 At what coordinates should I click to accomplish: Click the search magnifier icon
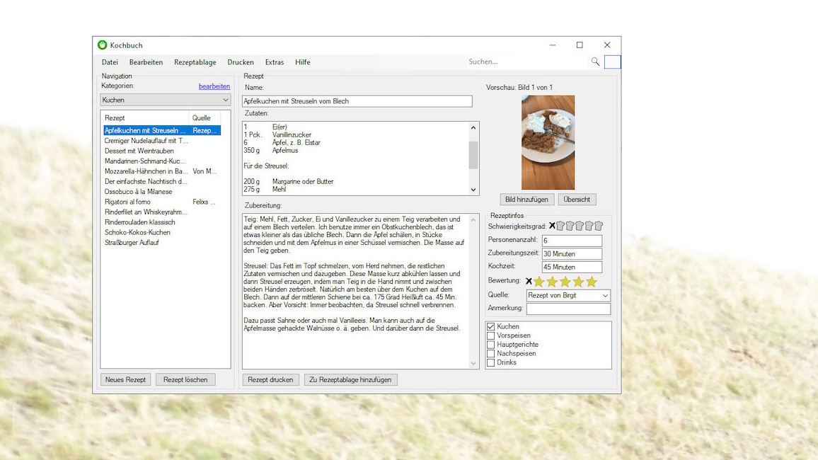[x=595, y=62]
